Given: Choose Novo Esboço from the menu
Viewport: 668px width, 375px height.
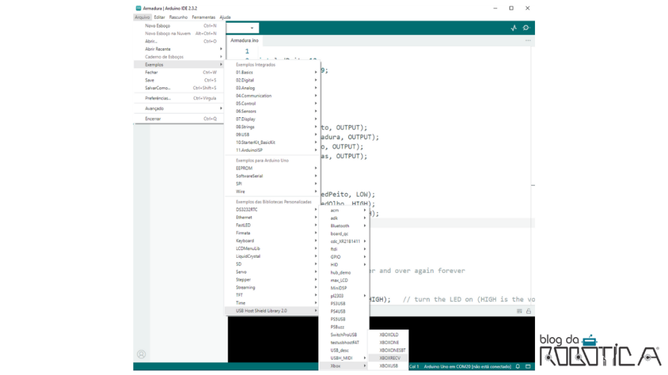Looking at the screenshot, I should 179,26.
